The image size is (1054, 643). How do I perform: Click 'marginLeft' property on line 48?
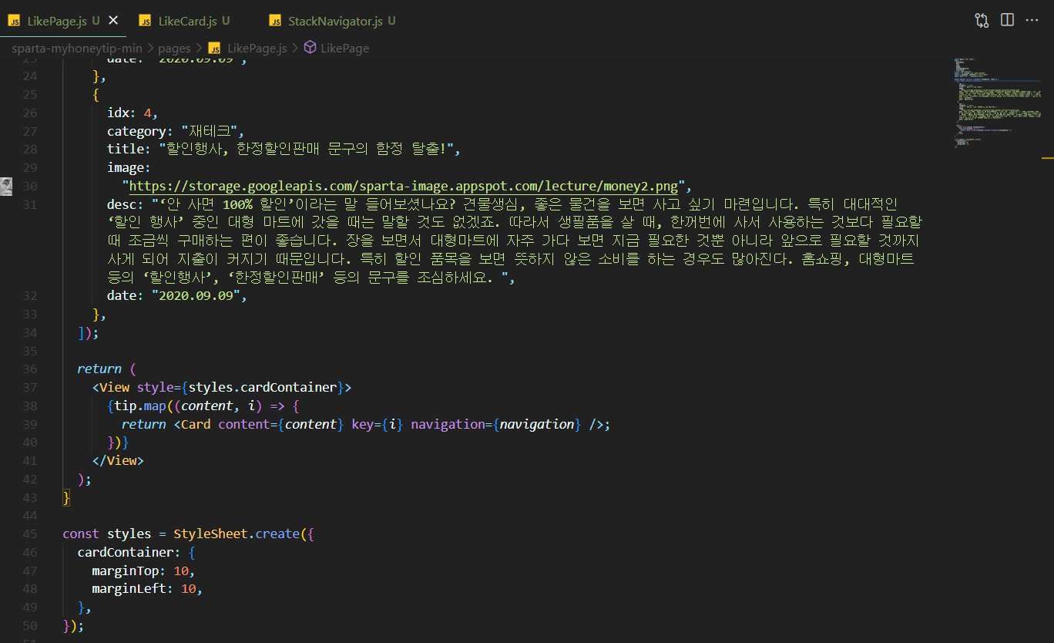[x=129, y=588]
